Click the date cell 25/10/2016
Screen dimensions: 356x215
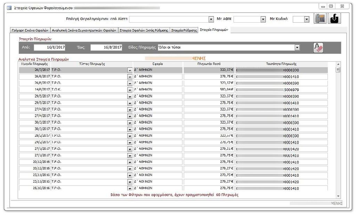click(x=35, y=188)
